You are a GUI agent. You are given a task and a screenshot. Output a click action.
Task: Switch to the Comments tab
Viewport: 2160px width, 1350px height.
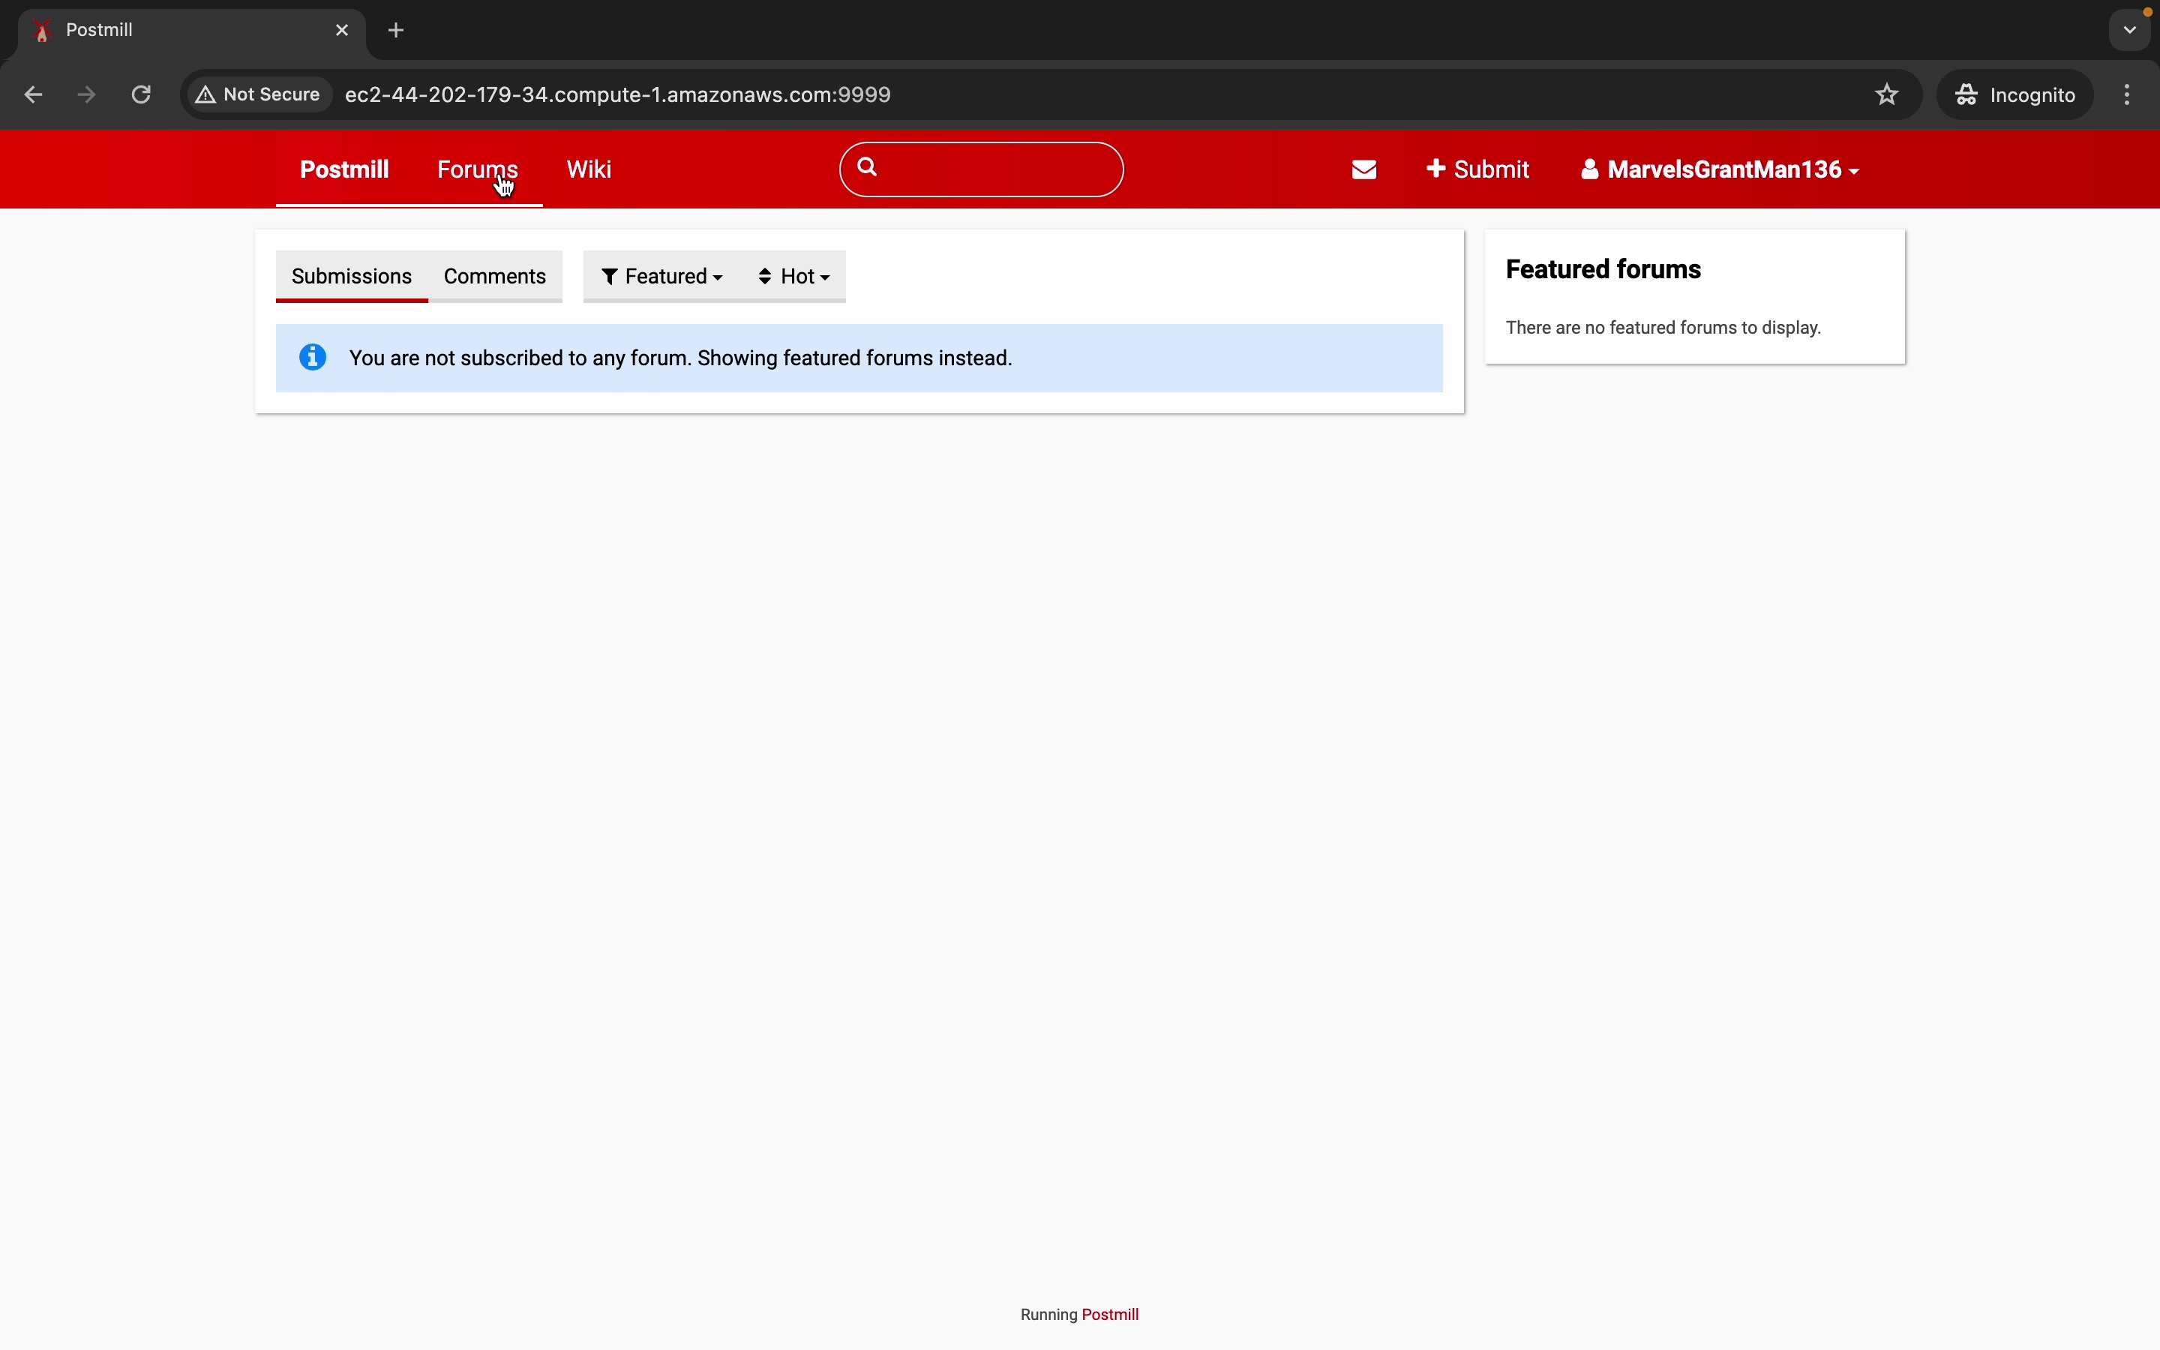[x=494, y=277]
